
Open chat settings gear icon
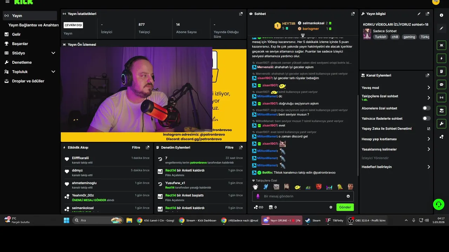331,207
